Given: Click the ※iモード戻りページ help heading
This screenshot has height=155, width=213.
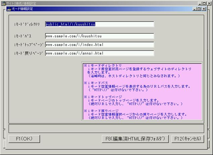Looking at the screenshot, I should (x=101, y=111).
